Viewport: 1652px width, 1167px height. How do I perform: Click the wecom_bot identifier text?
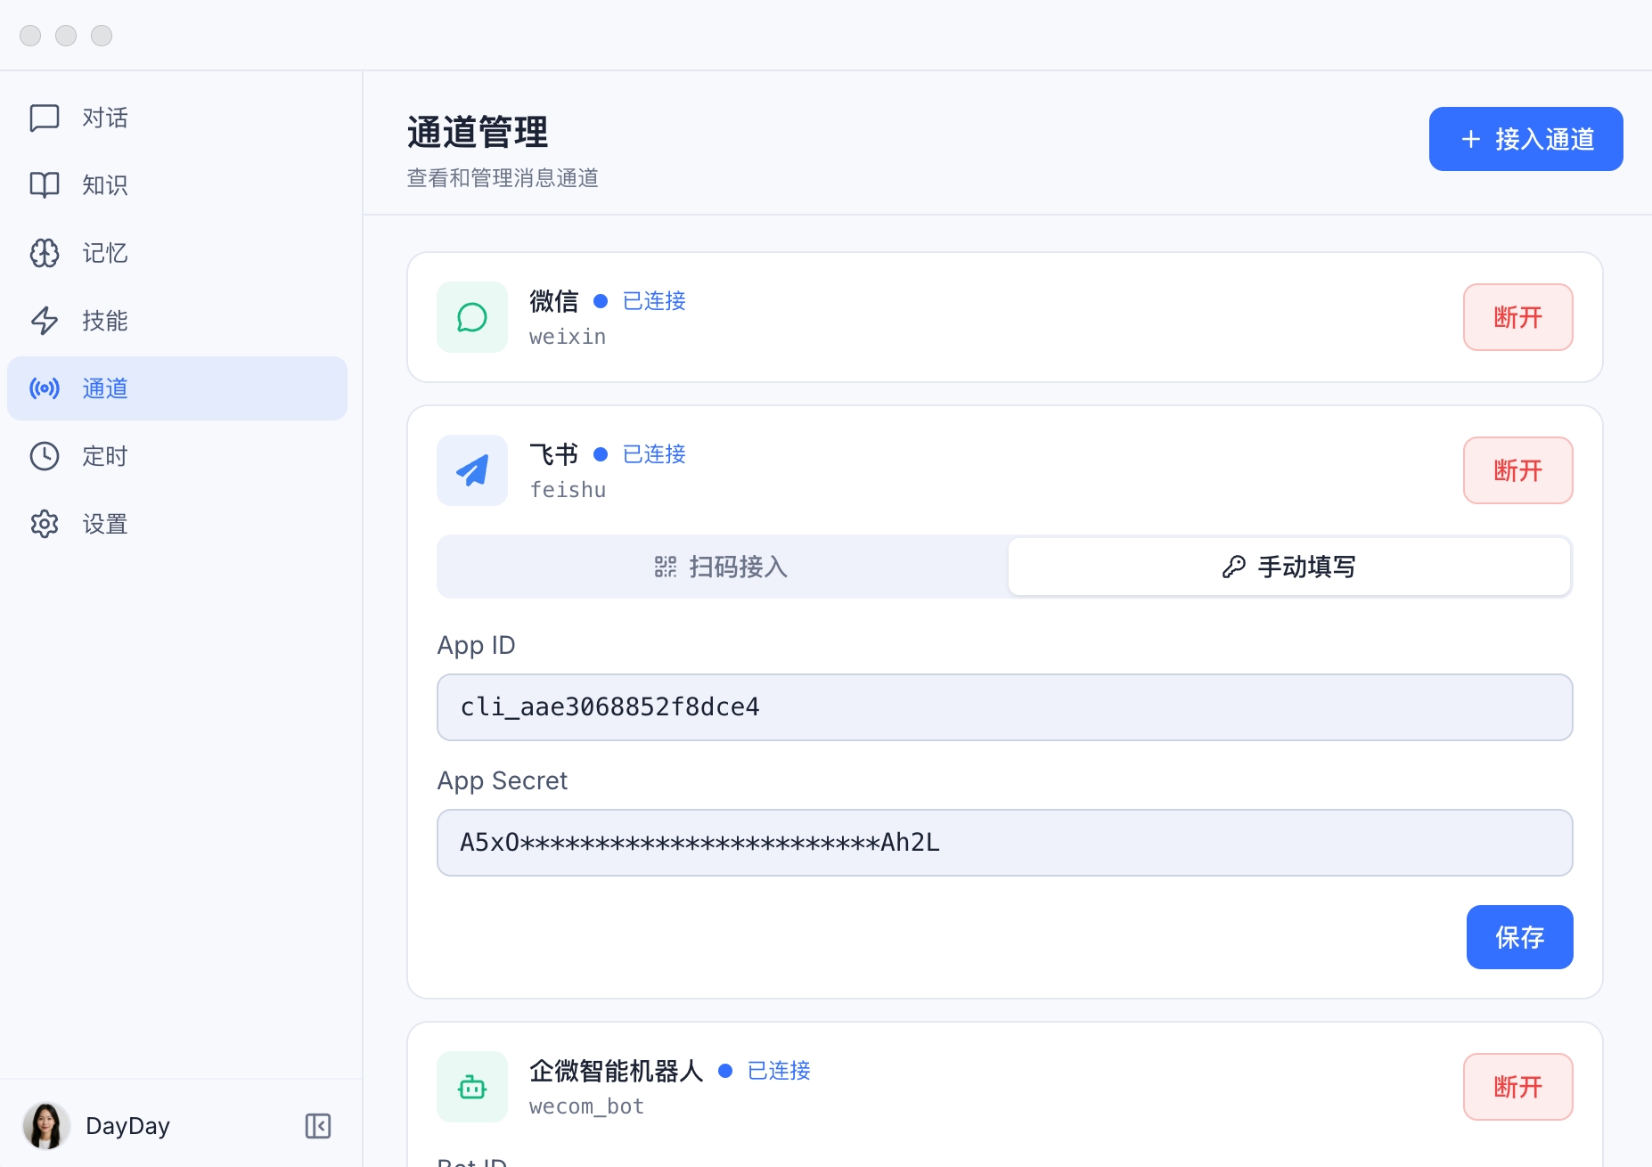pos(586,1106)
